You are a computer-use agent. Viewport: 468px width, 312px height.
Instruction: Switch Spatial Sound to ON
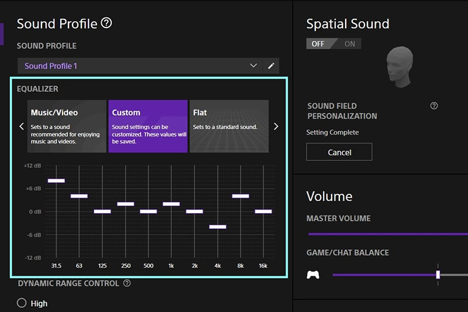pyautogui.click(x=349, y=44)
